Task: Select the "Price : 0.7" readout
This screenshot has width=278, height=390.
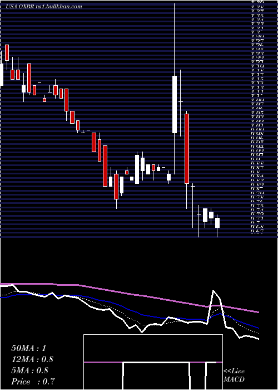Action: point(33,382)
